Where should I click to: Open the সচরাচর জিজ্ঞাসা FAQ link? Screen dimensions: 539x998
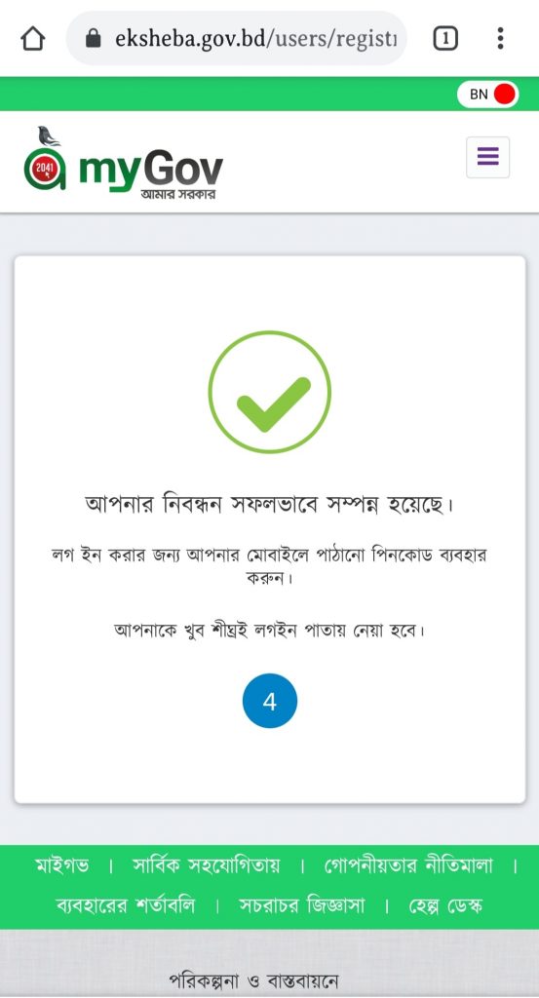pyautogui.click(x=301, y=904)
